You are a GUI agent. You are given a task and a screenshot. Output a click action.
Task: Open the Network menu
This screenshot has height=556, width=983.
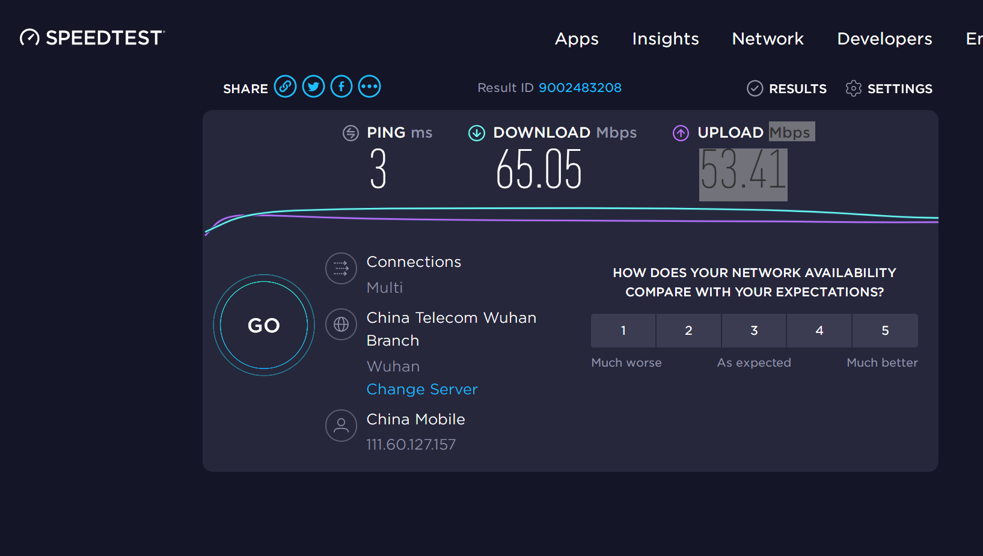(x=768, y=38)
